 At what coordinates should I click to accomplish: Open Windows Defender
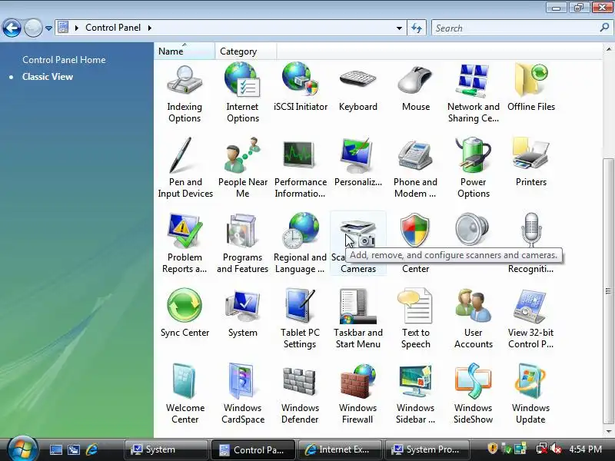tap(300, 394)
